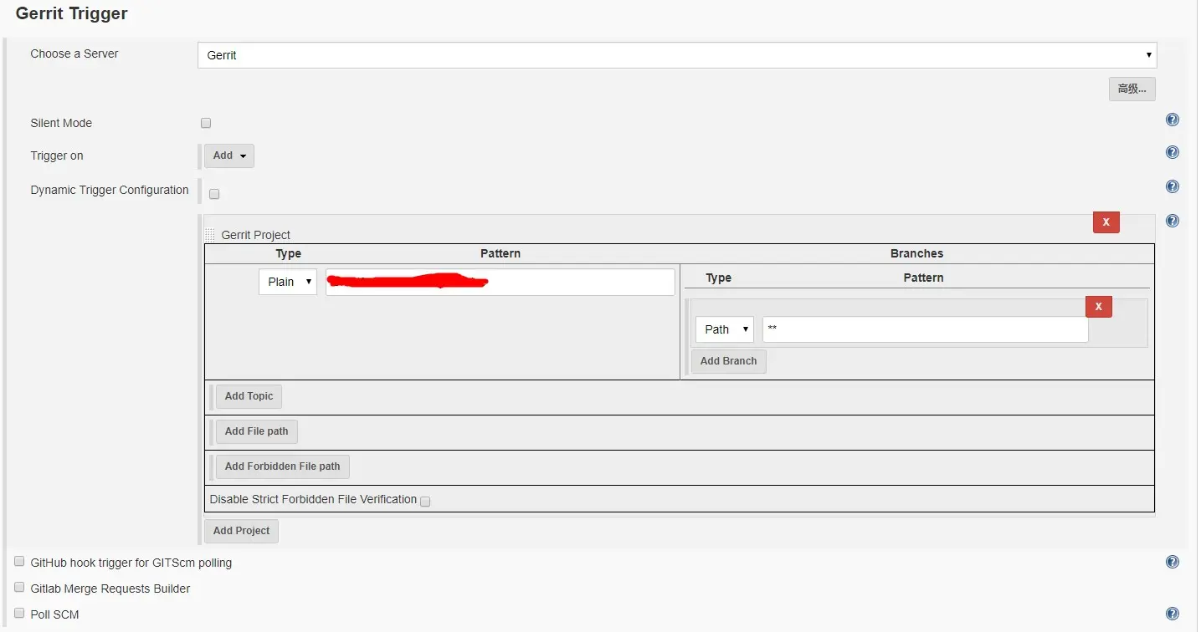The height and width of the screenshot is (632, 1201).
Task: Focus the project pattern input field
Action: pos(500,282)
